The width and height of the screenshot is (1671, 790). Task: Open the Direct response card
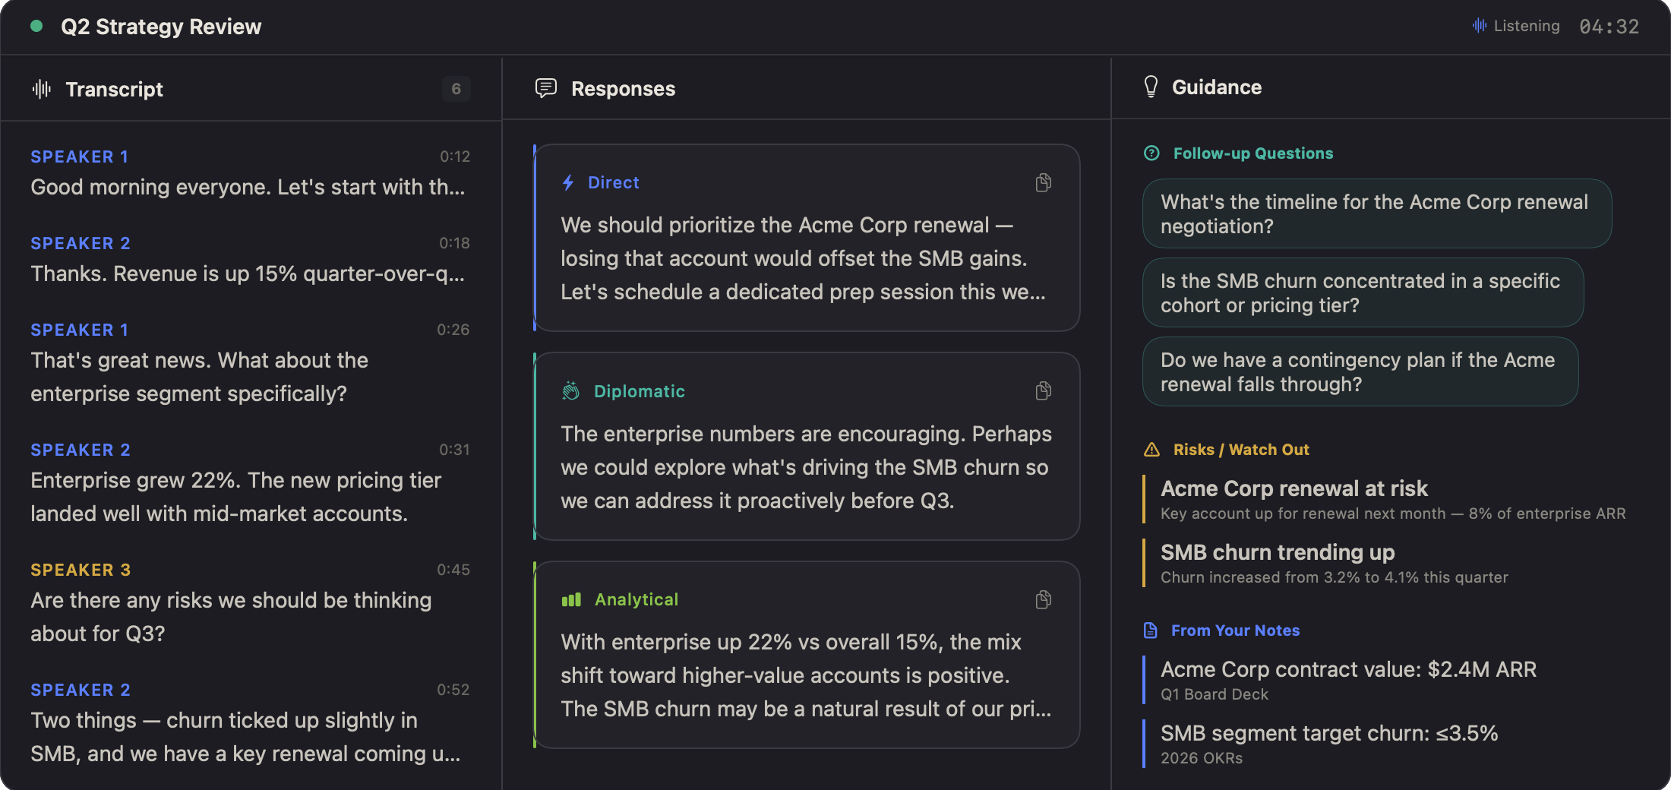pos(807,238)
